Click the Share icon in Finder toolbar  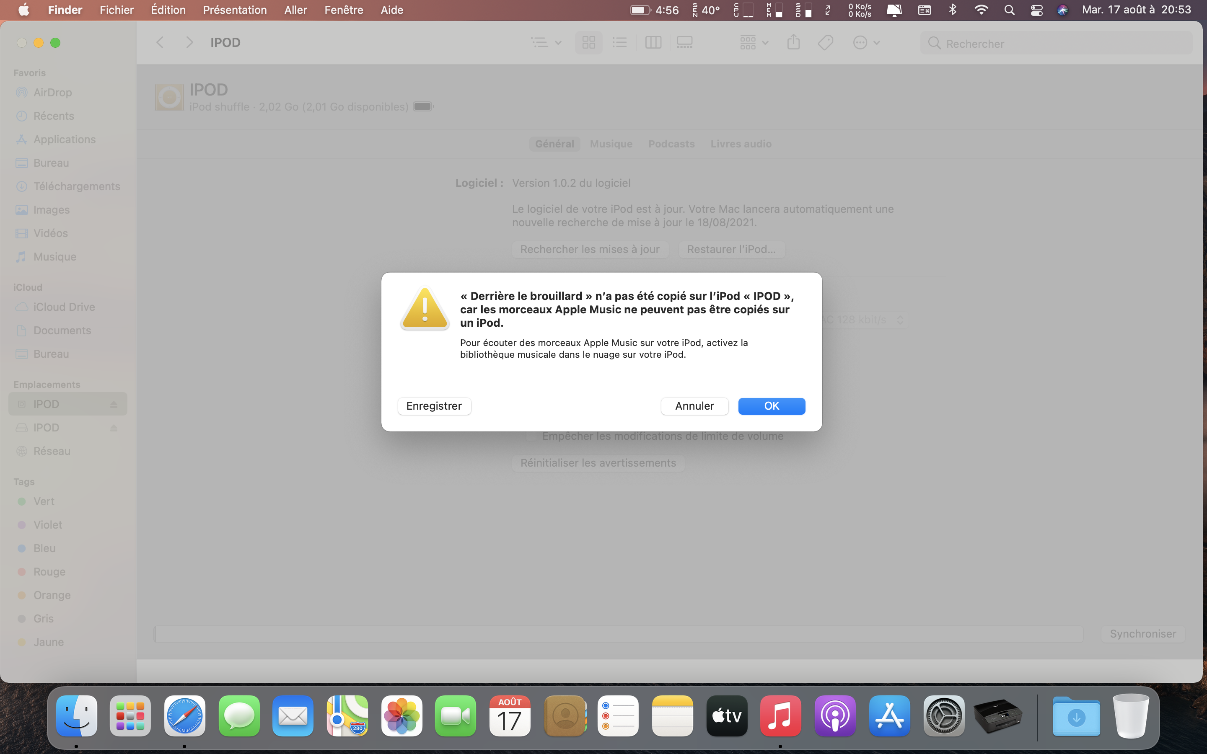pyautogui.click(x=793, y=43)
